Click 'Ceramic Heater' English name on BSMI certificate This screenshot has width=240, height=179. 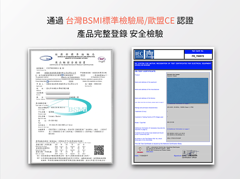[55, 116]
